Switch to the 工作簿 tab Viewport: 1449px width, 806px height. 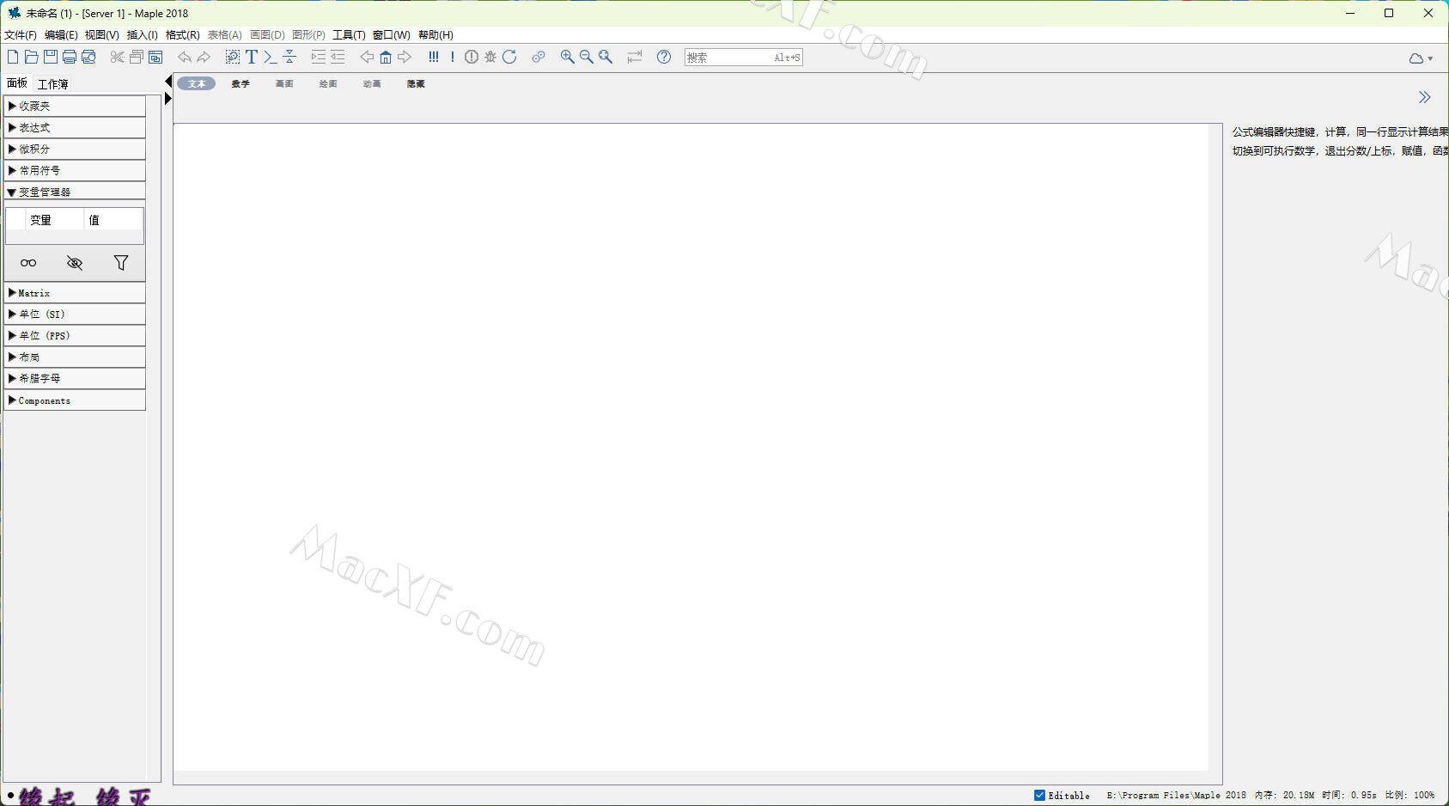tap(52, 84)
